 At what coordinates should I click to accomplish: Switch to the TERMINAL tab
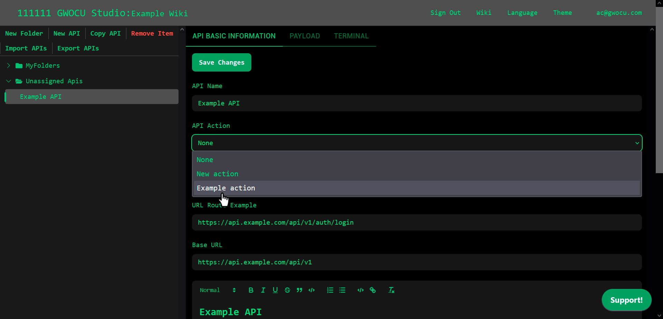(351, 36)
